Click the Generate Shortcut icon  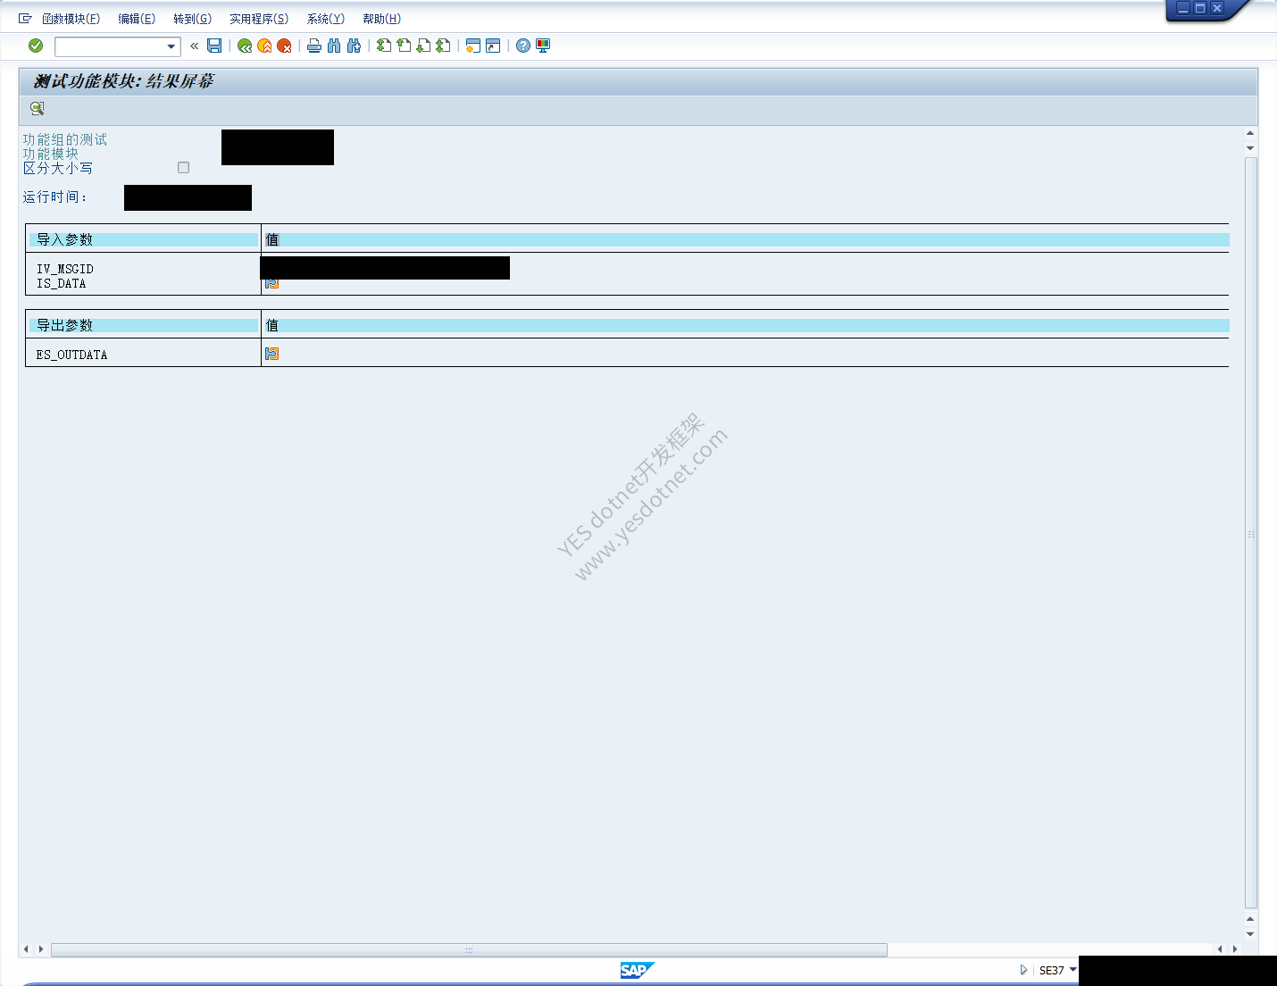(x=493, y=46)
